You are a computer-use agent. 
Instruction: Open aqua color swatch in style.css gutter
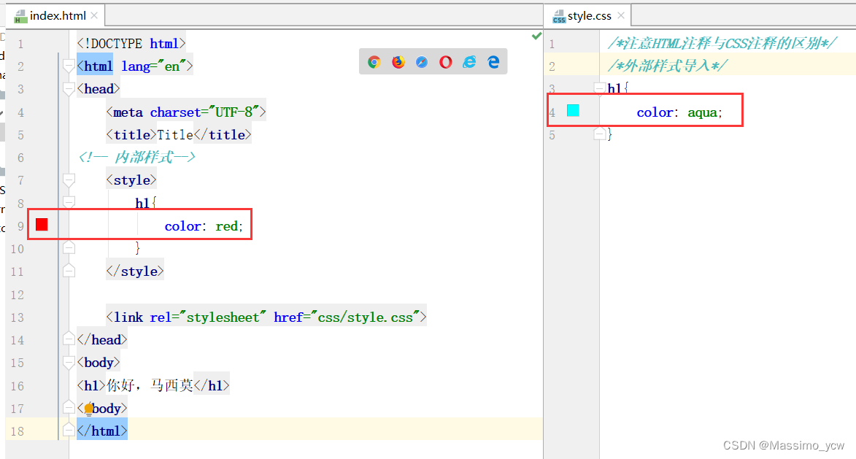click(573, 110)
